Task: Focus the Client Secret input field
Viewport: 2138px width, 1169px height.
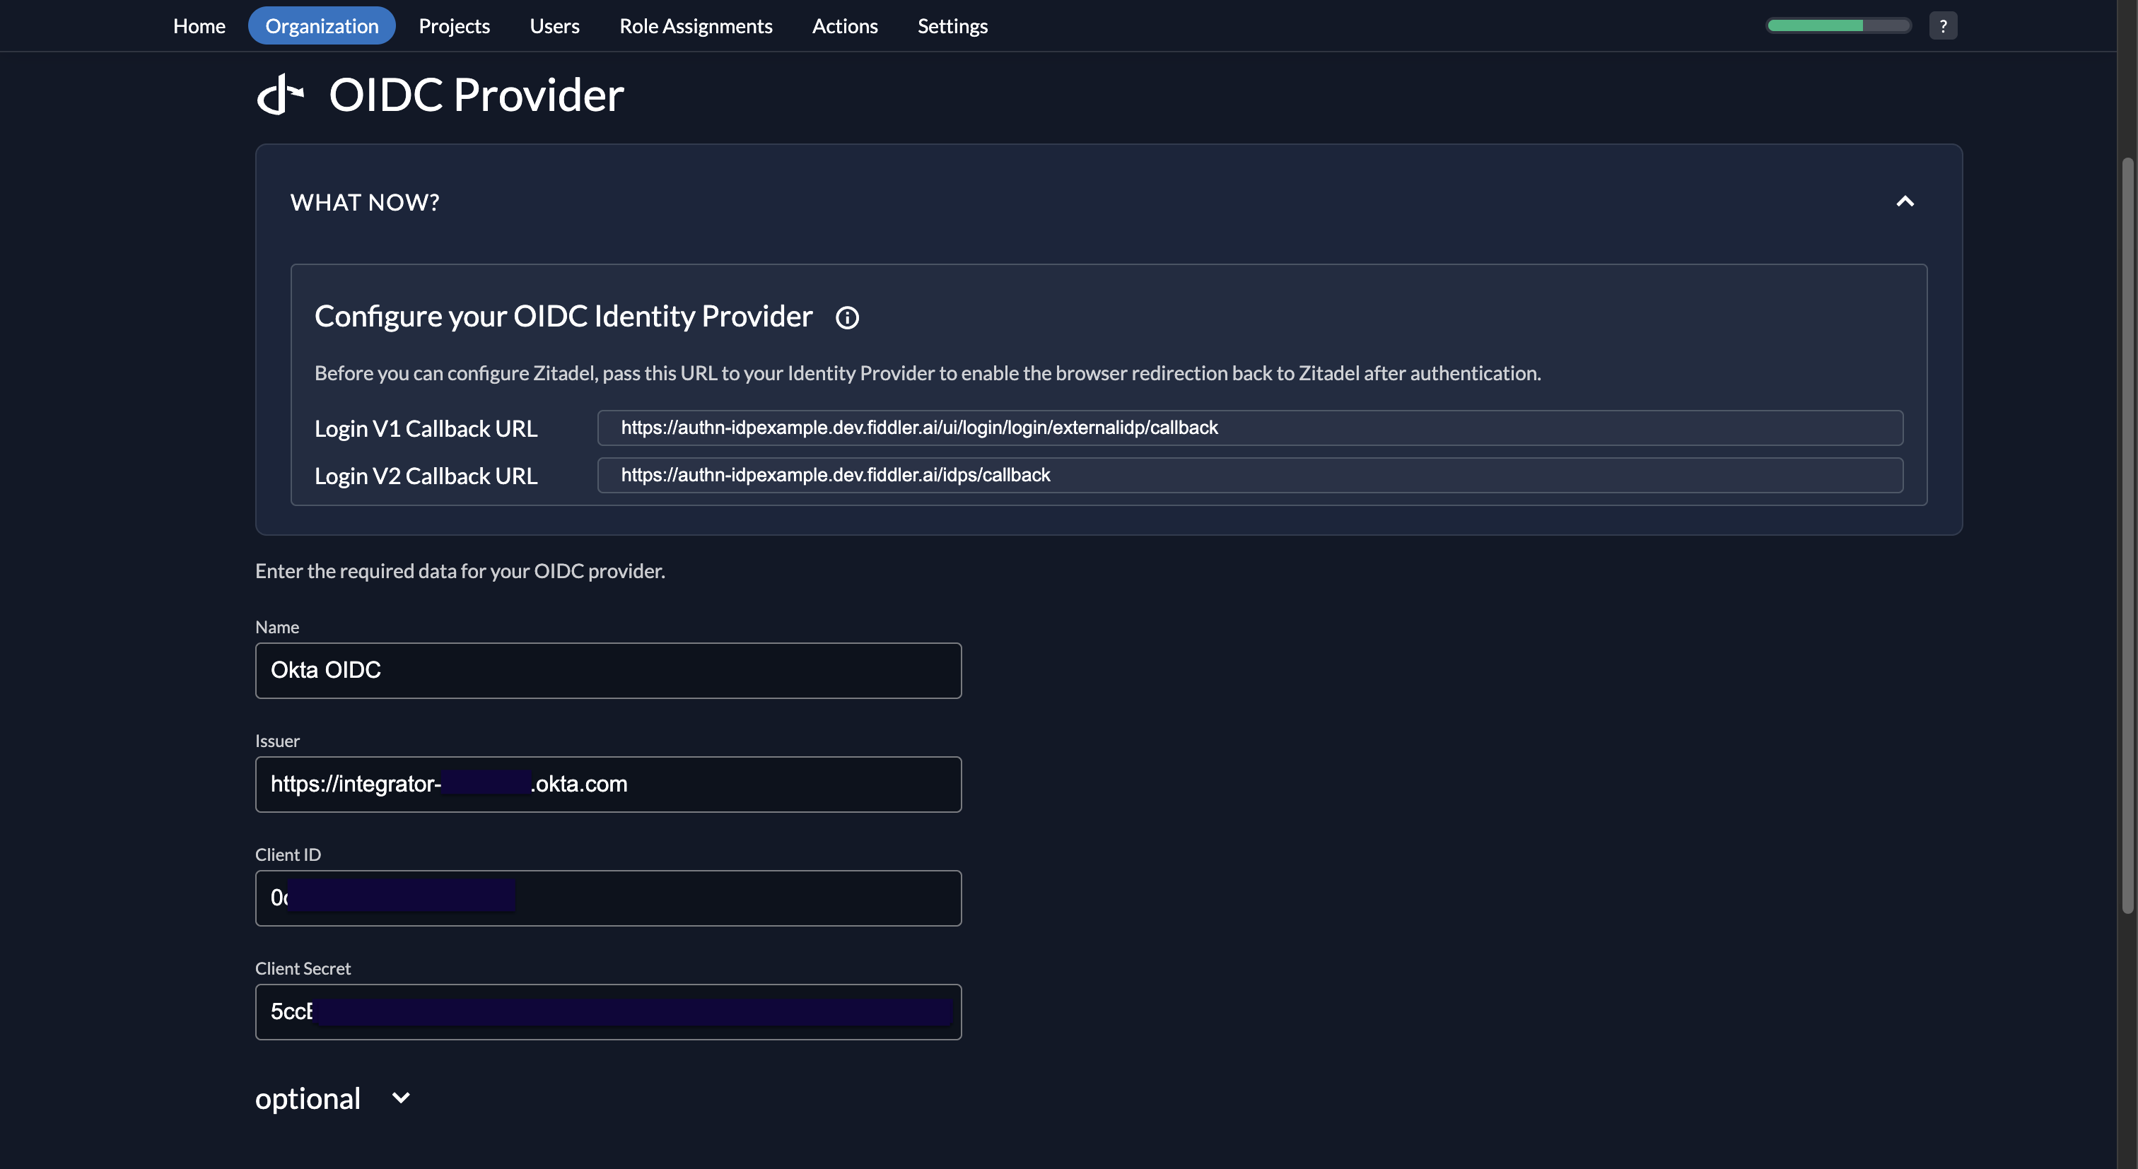Action: (x=608, y=1011)
